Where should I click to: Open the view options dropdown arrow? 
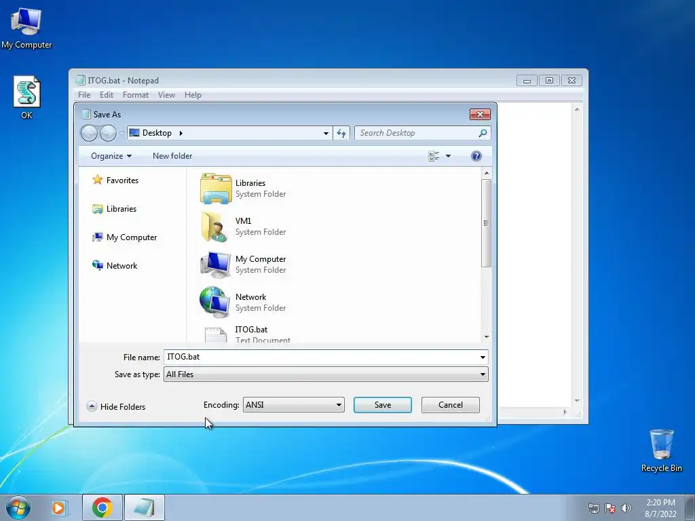coord(448,156)
